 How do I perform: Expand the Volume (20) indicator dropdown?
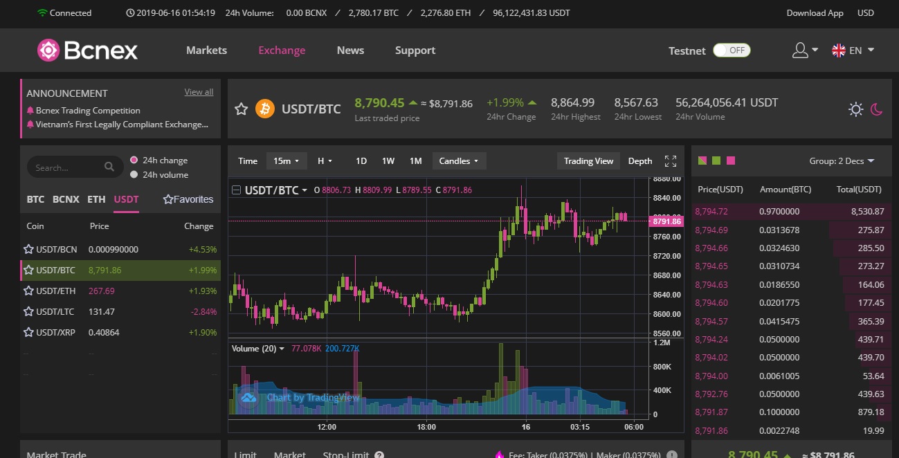pyautogui.click(x=282, y=349)
